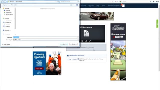This screenshot has width=160, height=90.
Task: Click the Facebook Sign Up link
Action: [93, 59]
